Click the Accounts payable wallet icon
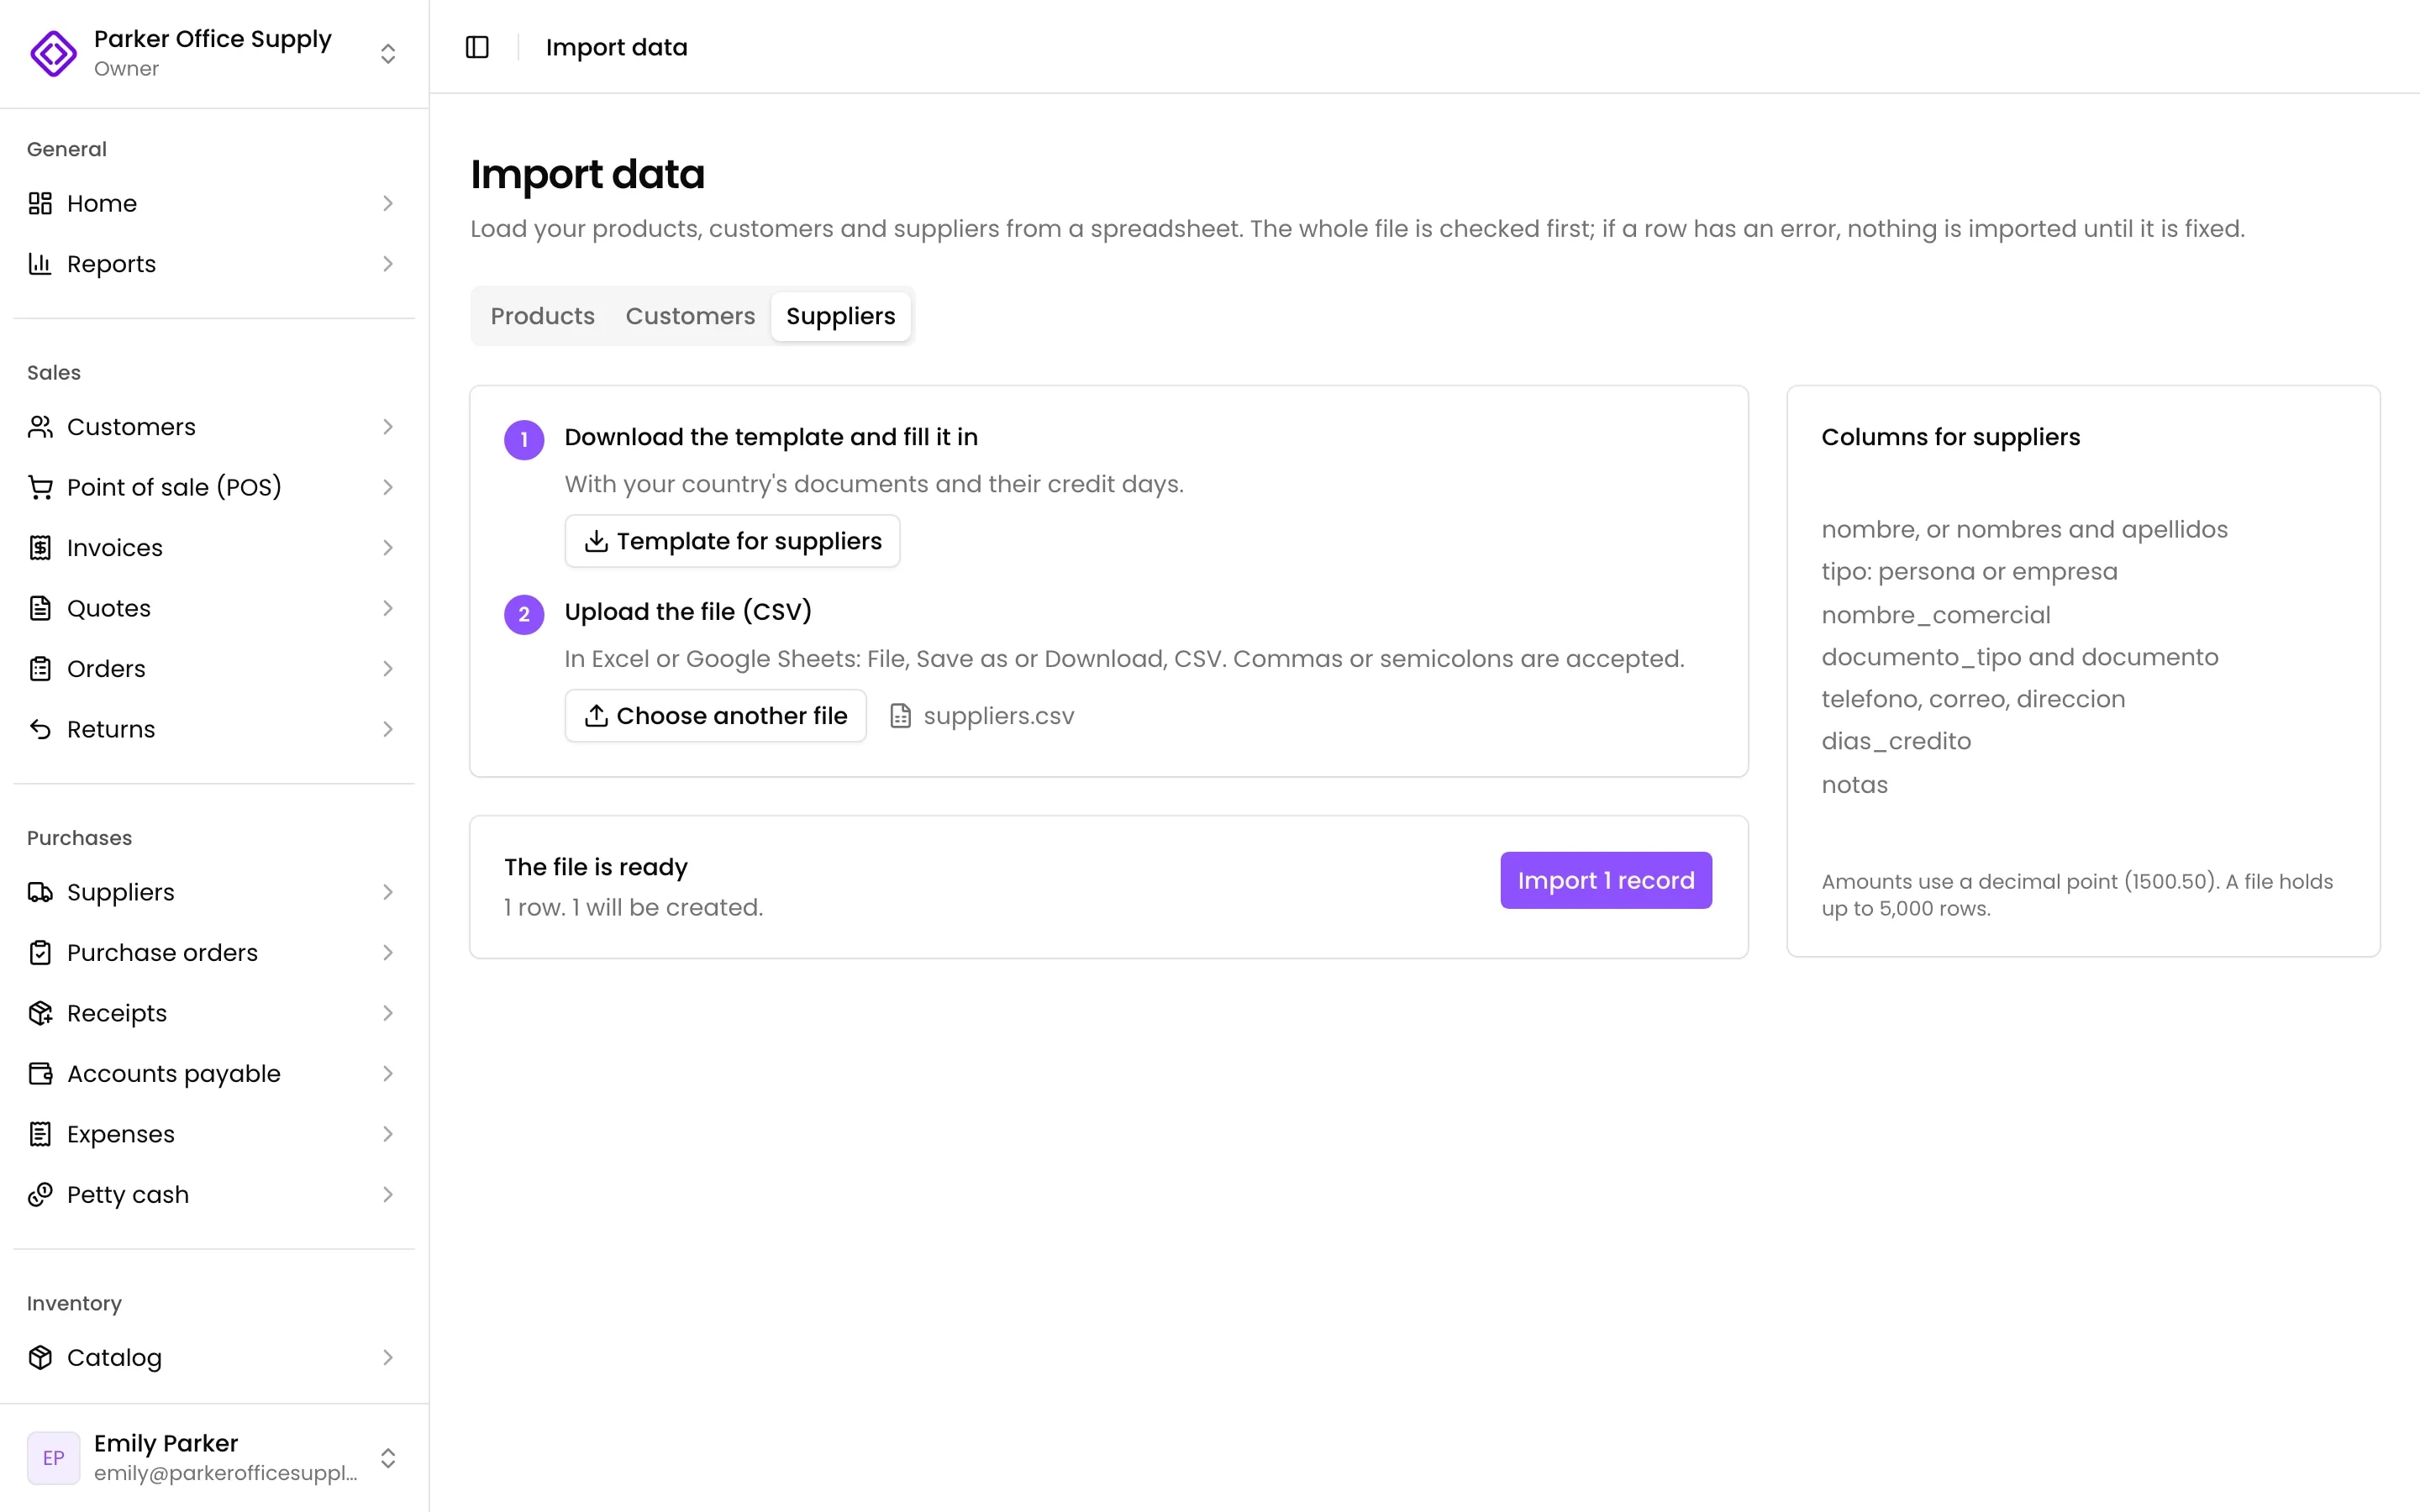Screen dimensions: 2420x1512 pyautogui.click(x=40, y=1074)
